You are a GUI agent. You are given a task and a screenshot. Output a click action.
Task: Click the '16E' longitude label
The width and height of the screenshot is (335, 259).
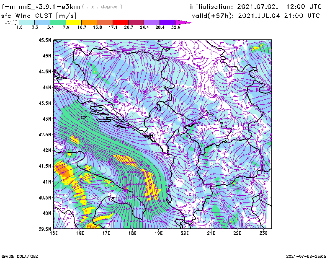click(x=80, y=233)
